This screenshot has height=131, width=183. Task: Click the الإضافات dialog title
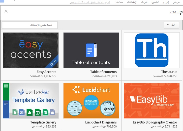[176, 12]
